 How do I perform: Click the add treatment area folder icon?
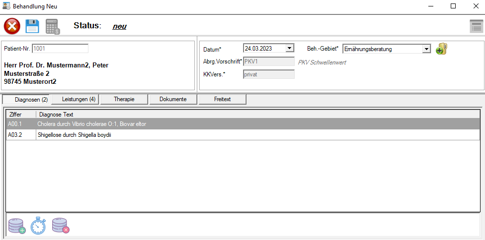coord(442,49)
